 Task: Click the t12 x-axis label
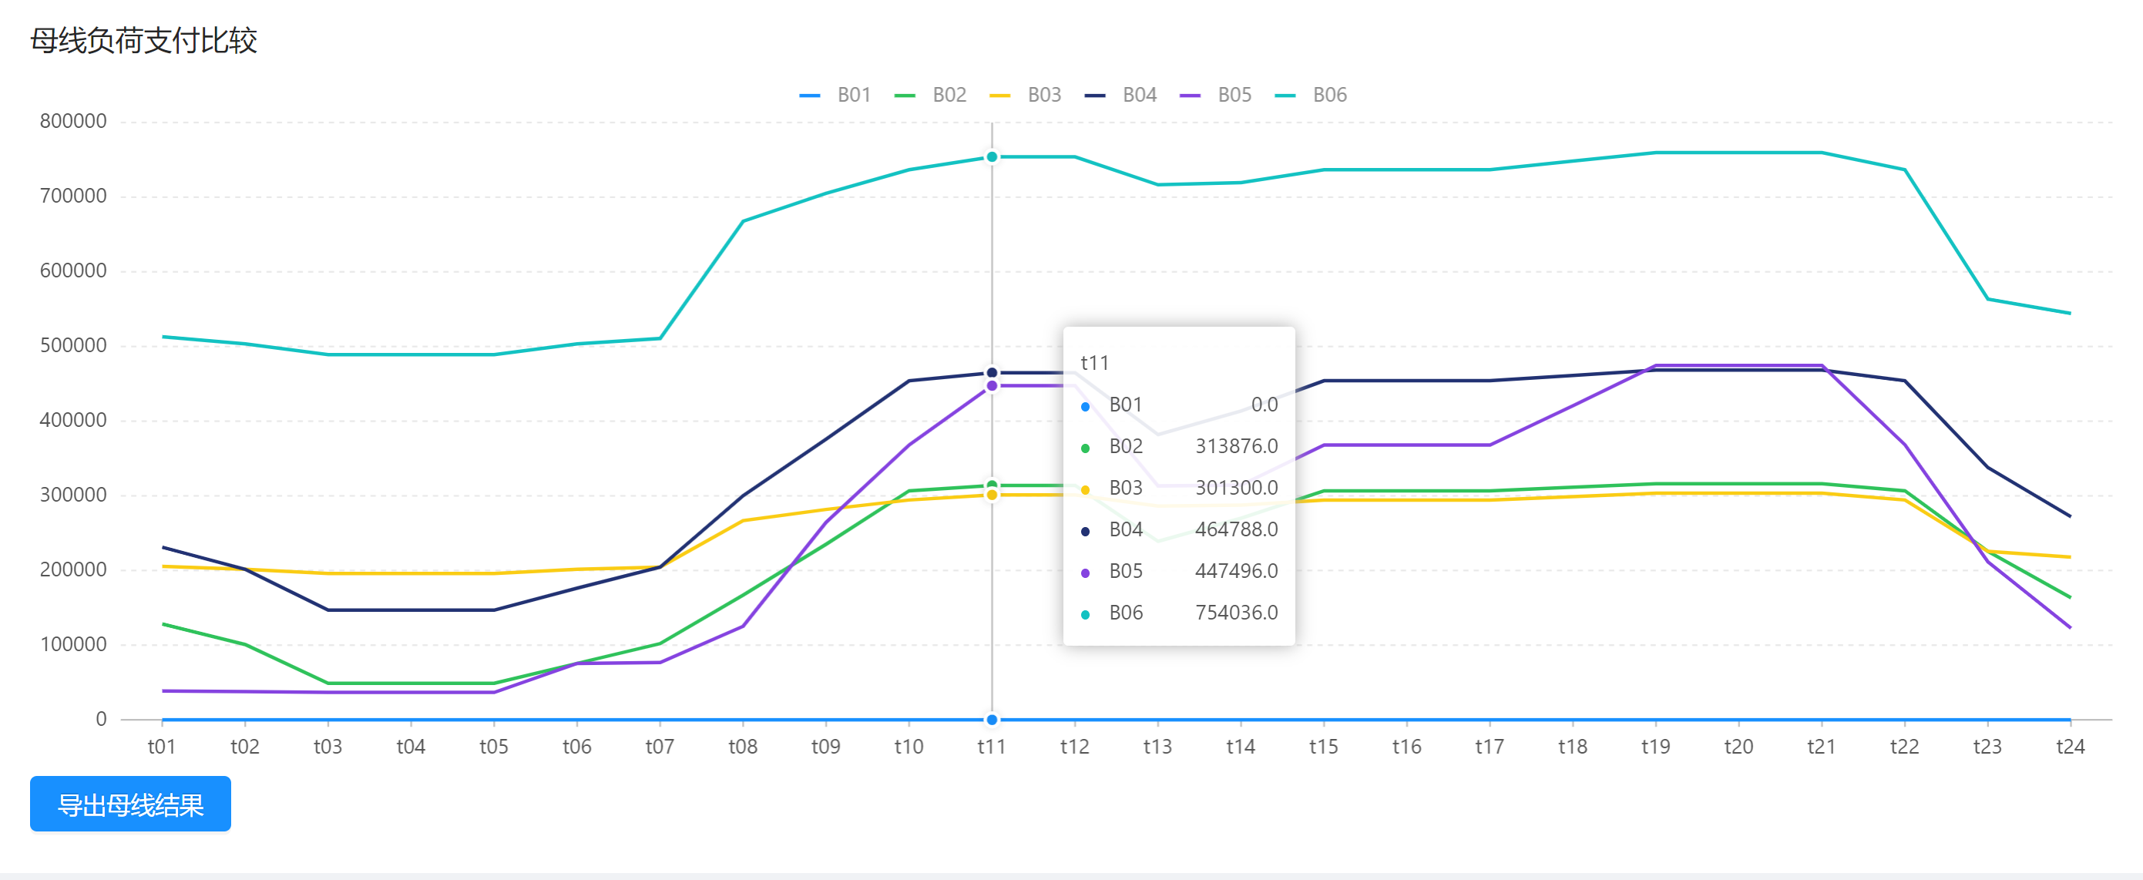point(1074,747)
